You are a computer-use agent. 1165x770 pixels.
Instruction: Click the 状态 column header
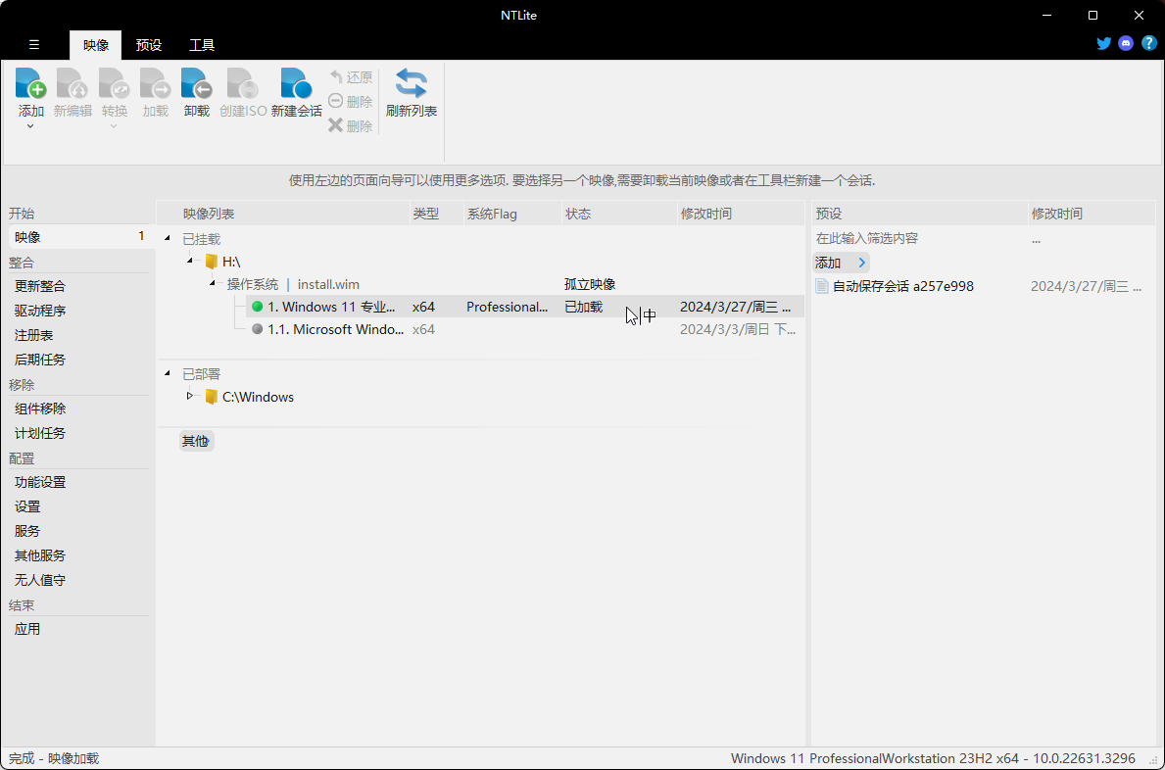click(619, 214)
